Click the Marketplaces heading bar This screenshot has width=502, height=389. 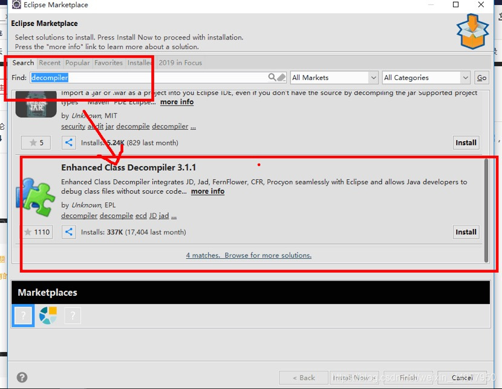tap(250, 293)
